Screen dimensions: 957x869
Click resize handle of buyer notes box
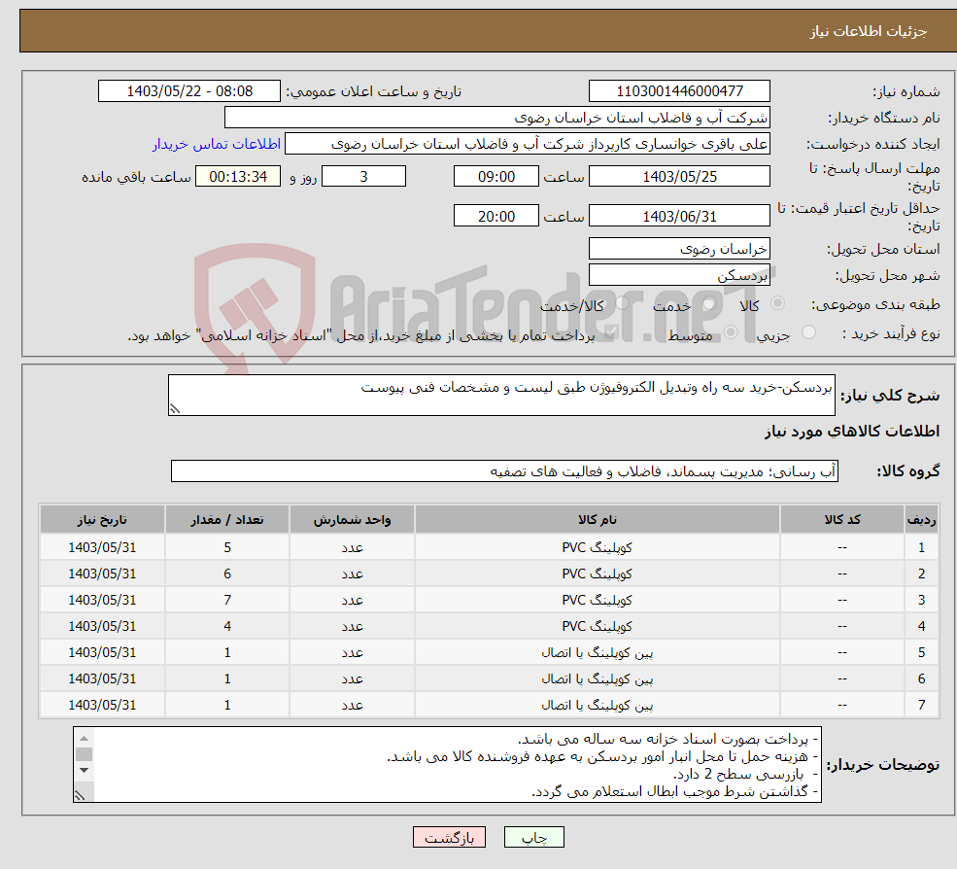80,795
